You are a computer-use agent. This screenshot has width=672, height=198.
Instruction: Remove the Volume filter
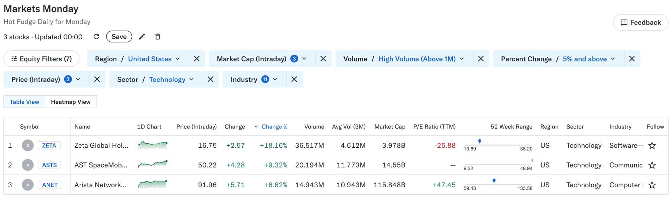tap(481, 59)
